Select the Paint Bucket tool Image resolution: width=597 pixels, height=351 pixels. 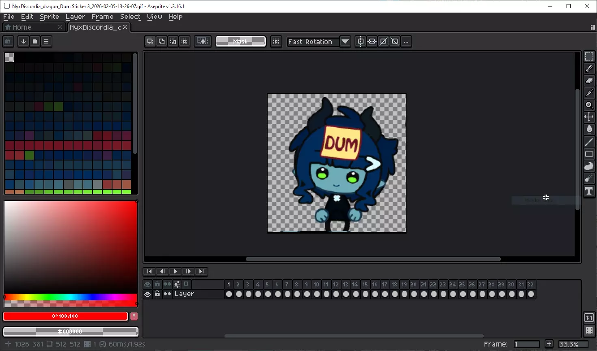[x=589, y=129]
